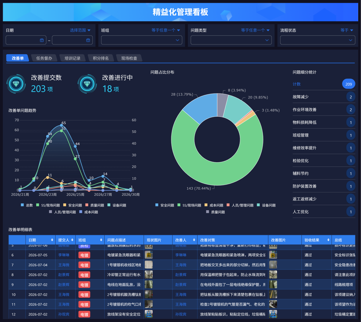The width and height of the screenshot is (361, 322).
Task: Open the end date calendar picker icon
Action: (88, 40)
